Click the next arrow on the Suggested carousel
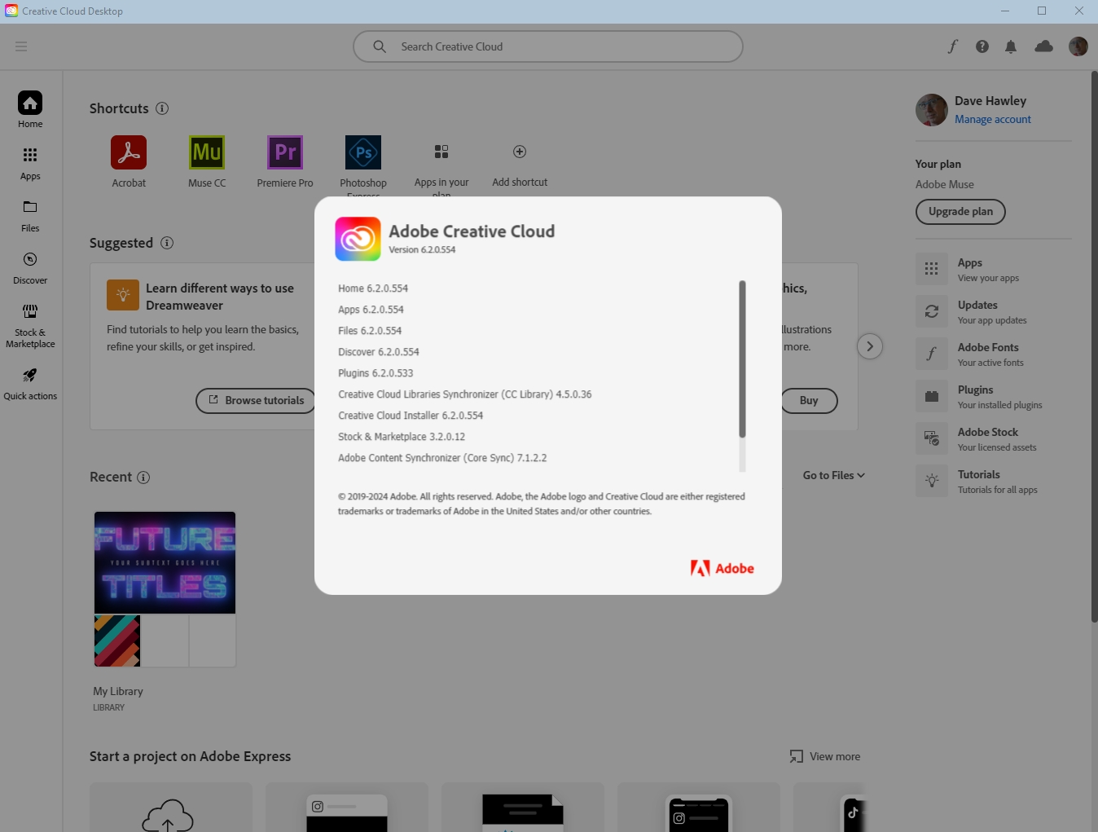The width and height of the screenshot is (1098, 832). point(869,346)
